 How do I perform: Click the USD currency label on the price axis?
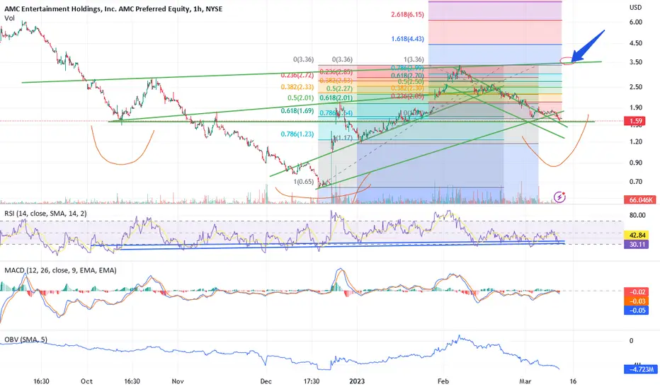tap(636, 8)
